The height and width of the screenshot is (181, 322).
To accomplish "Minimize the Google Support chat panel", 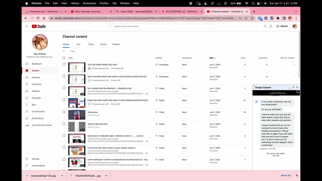I will [x=289, y=87].
